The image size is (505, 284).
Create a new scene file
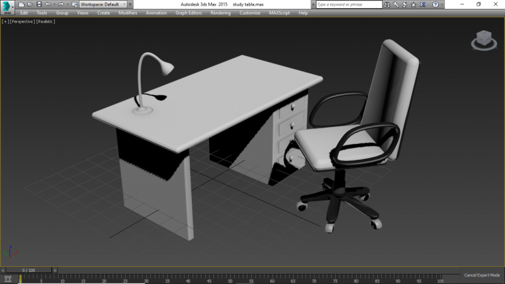21,4
